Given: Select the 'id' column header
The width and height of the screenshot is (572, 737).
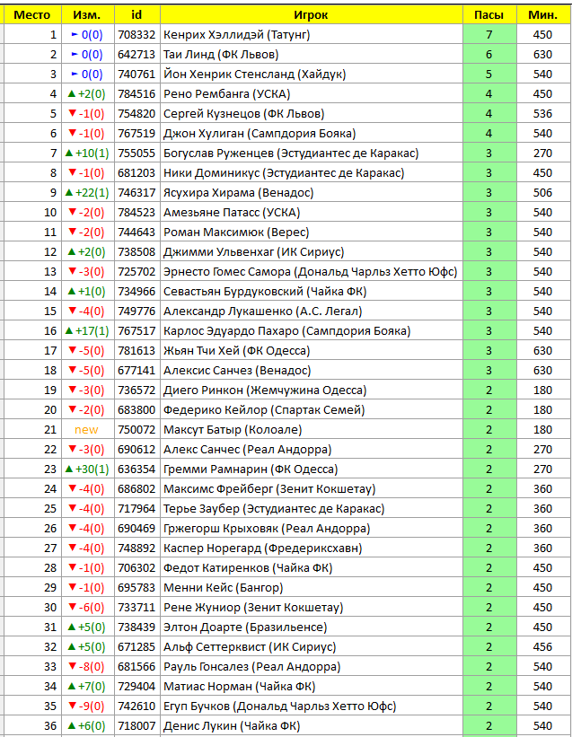Looking at the screenshot, I should [x=136, y=15].
